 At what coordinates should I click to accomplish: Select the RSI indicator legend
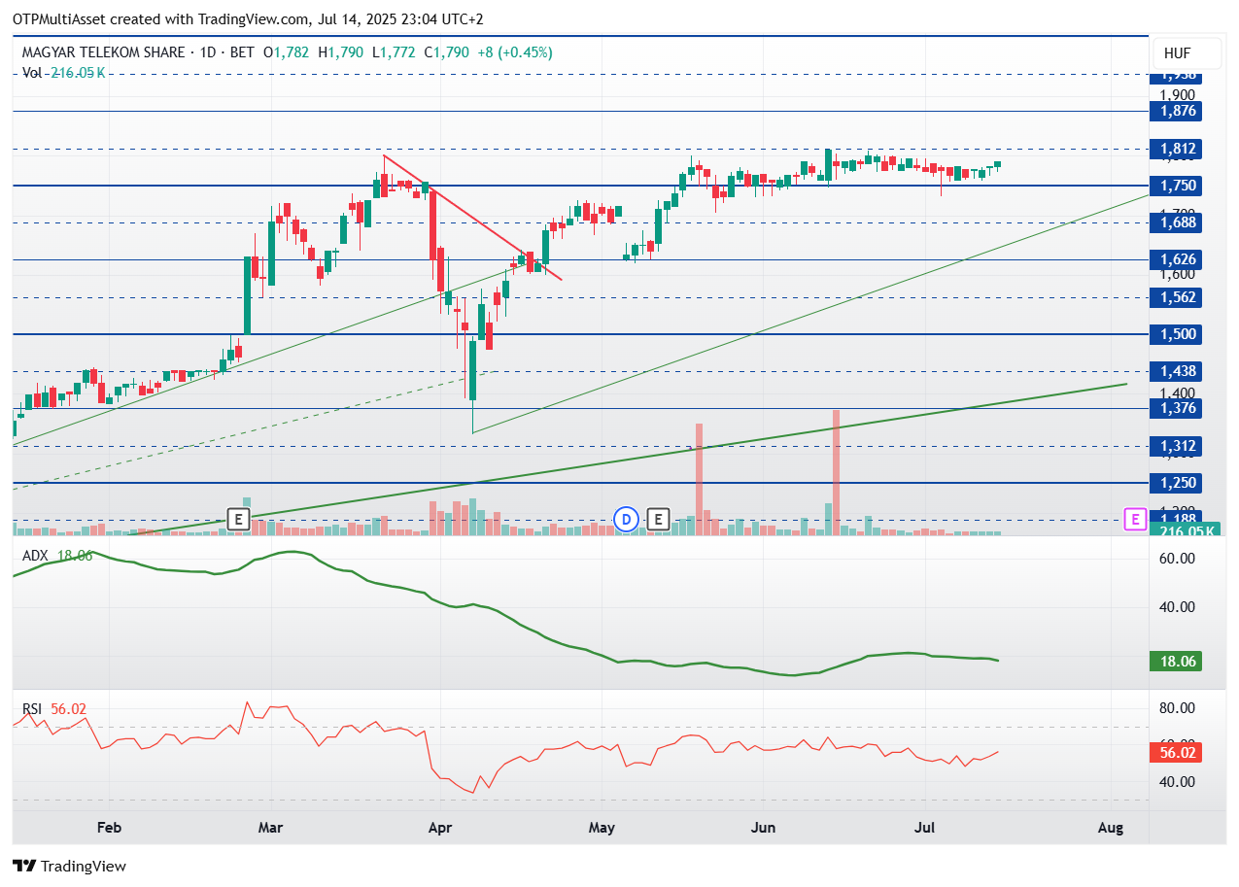pos(54,709)
